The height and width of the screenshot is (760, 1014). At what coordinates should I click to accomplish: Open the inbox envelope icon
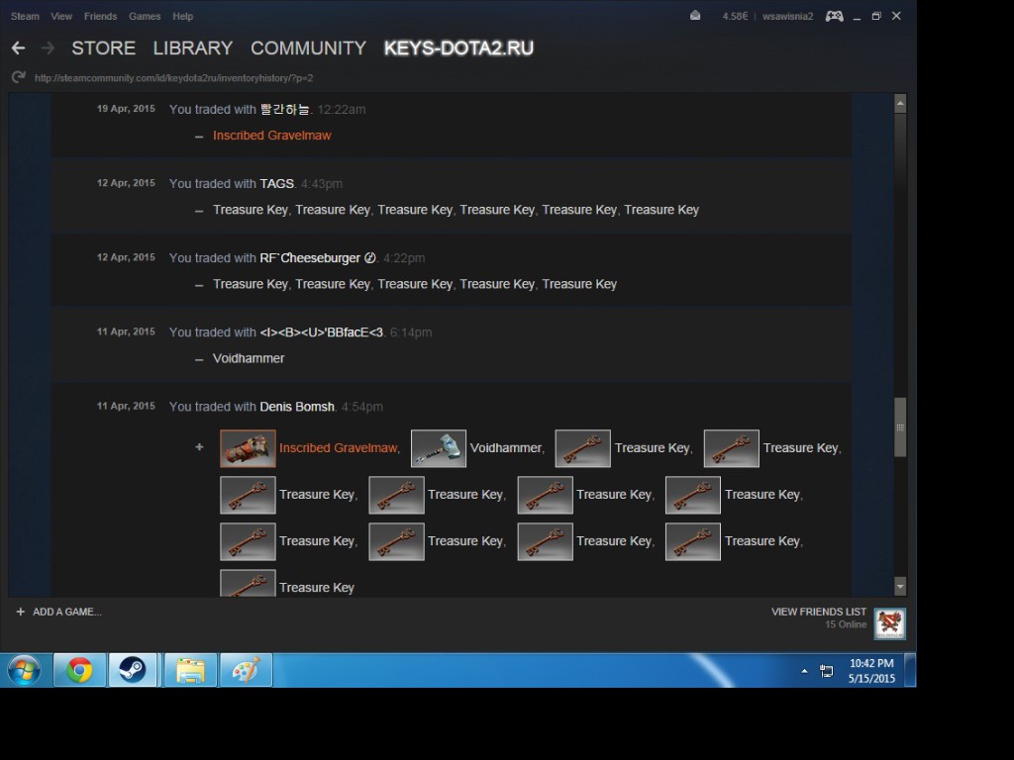click(695, 16)
